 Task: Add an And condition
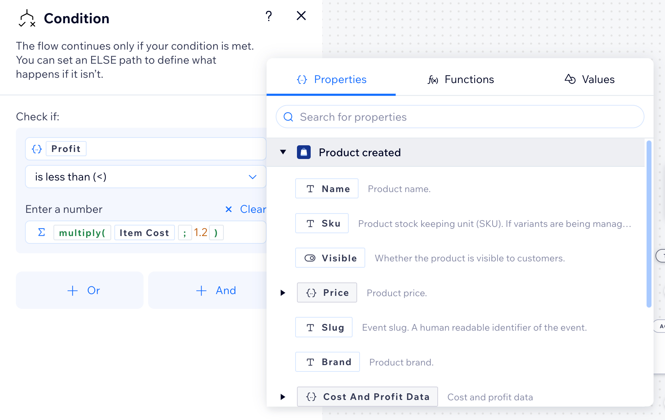(x=208, y=290)
